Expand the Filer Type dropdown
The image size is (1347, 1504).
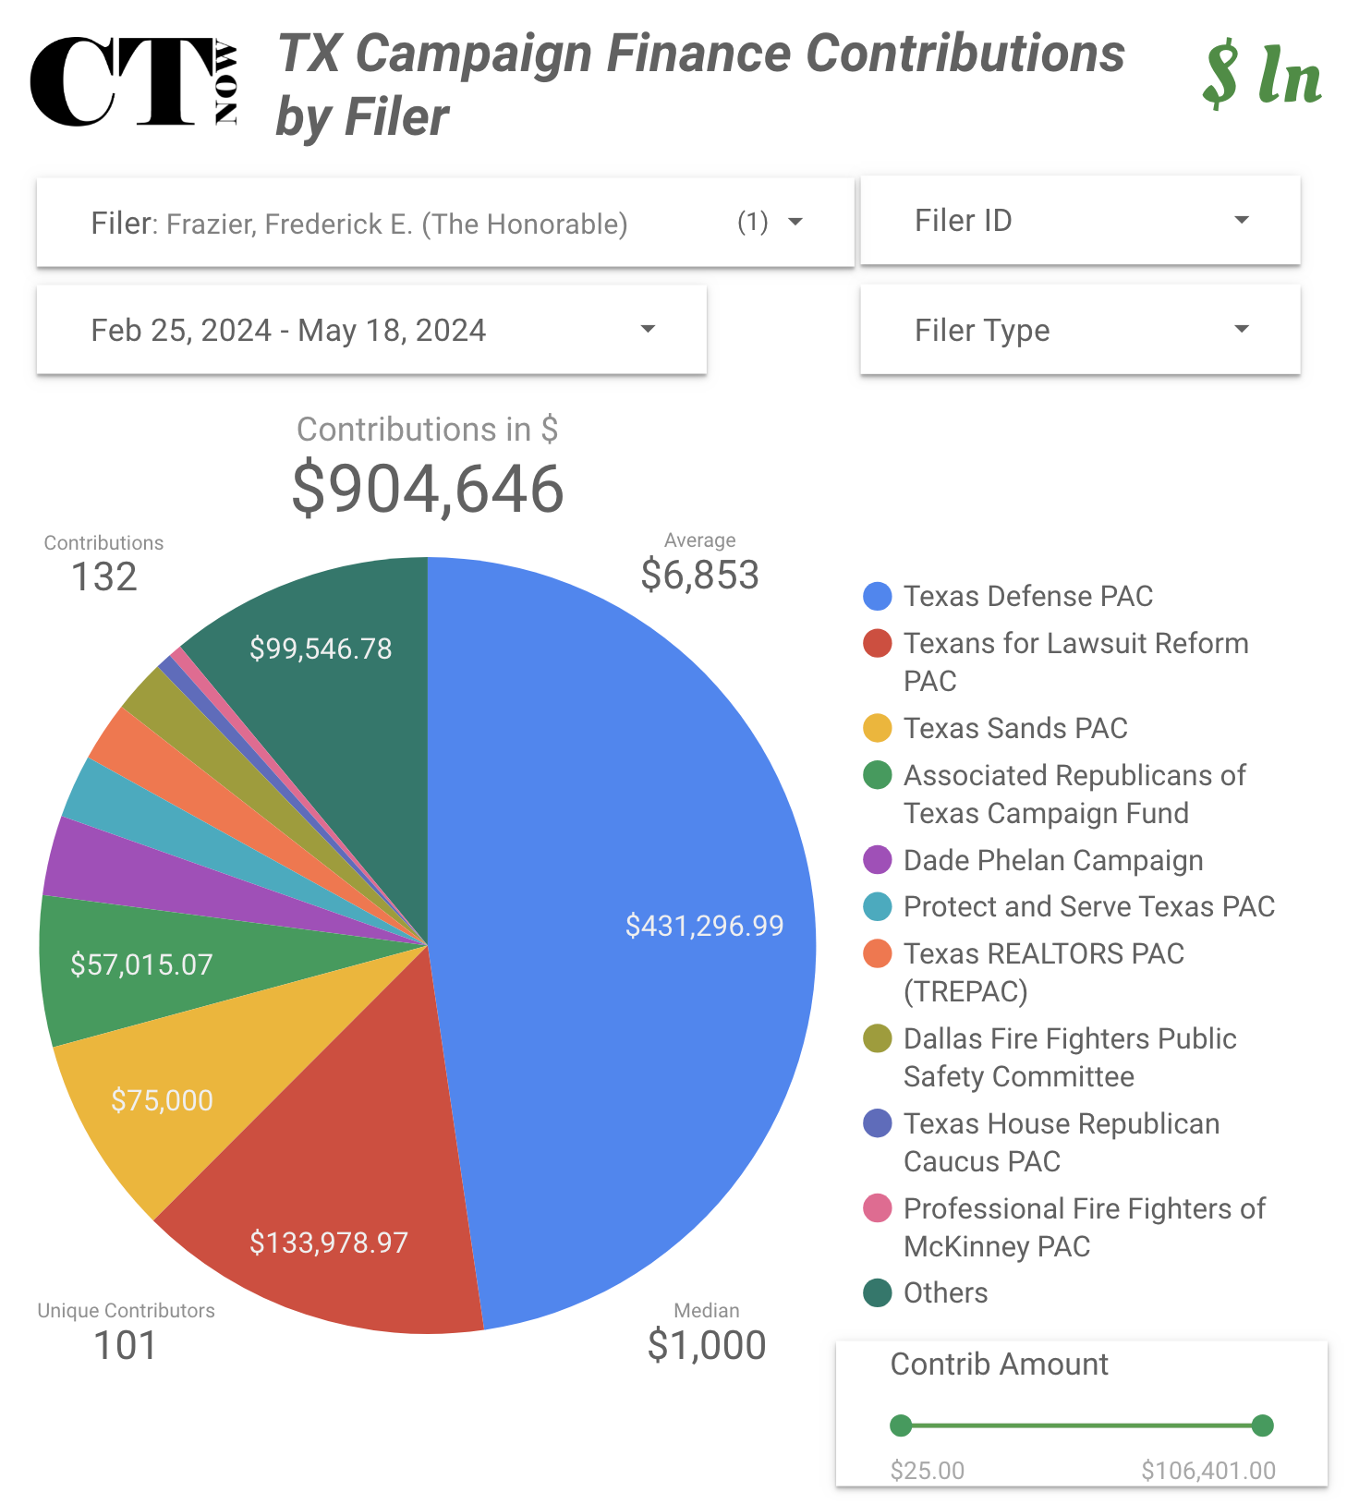(x=1080, y=330)
